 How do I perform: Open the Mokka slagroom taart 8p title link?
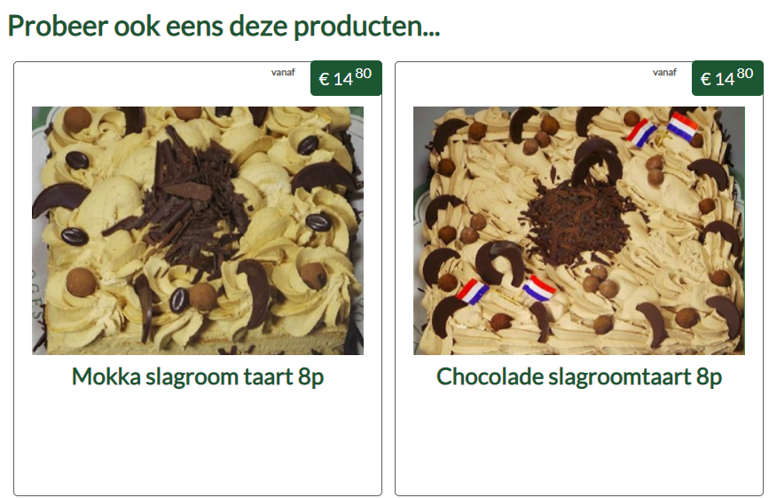(x=198, y=377)
